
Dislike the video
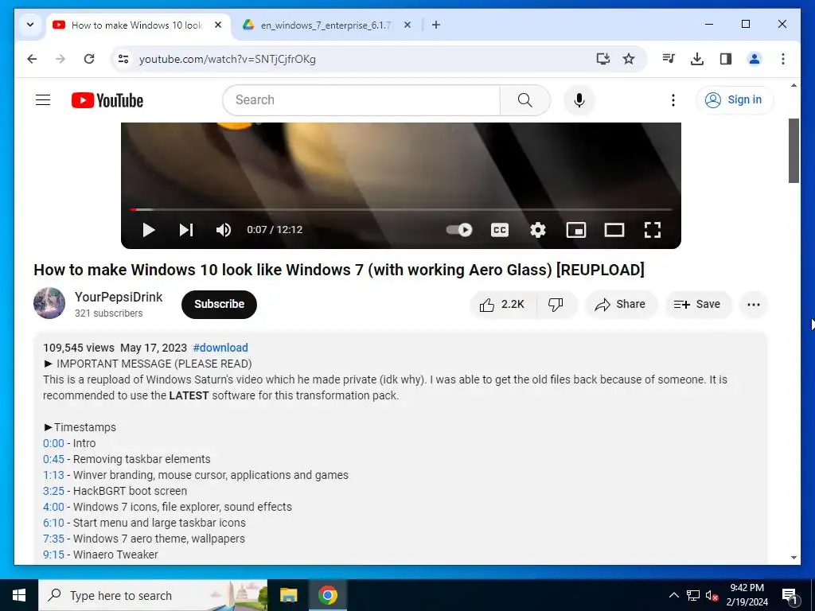coord(556,305)
